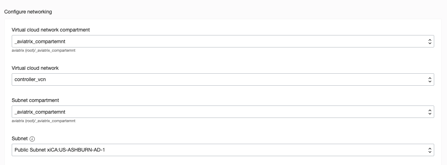
Task: Click the Subnet compartment selector arrows
Action: click(430, 112)
